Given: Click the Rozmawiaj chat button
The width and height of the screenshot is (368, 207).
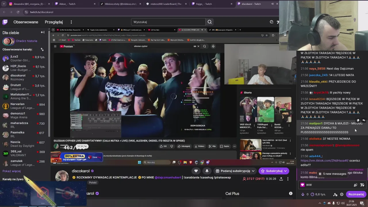Looking at the screenshot, I should [x=356, y=194].
